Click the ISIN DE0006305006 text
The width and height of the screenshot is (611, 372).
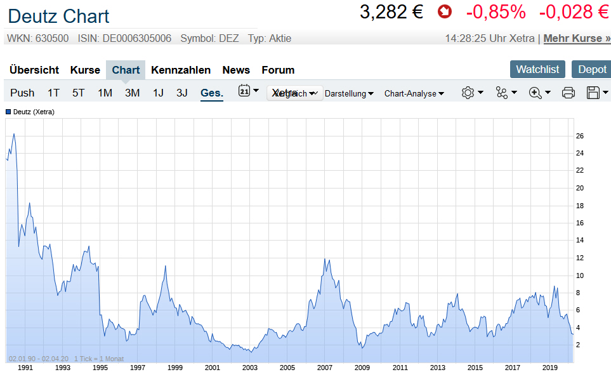coord(124,38)
